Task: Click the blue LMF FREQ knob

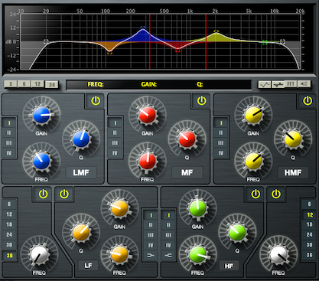Action: point(41,162)
